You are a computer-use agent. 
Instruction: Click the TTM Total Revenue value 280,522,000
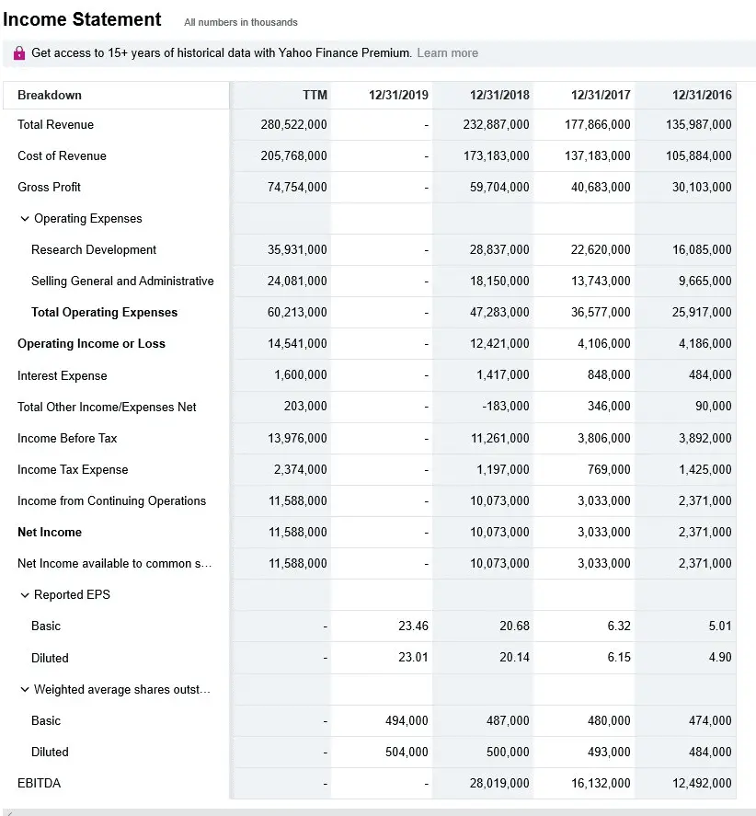293,125
